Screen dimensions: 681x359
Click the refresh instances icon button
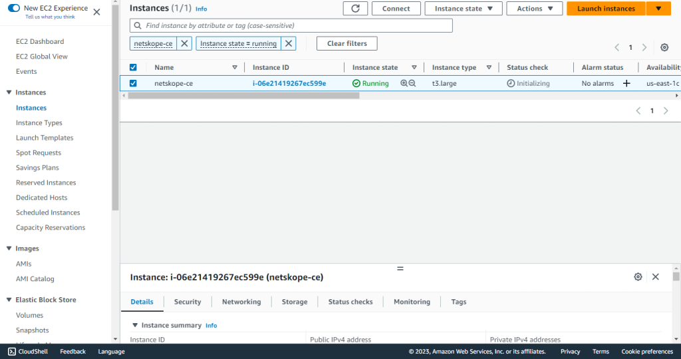click(x=355, y=9)
